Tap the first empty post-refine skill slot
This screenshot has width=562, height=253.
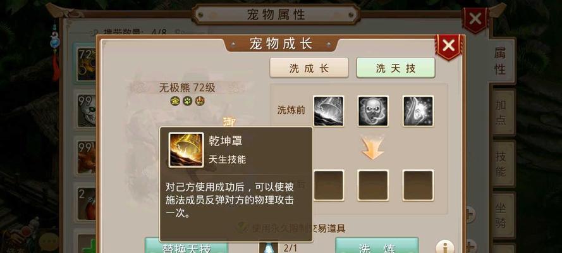pyautogui.click(x=329, y=185)
